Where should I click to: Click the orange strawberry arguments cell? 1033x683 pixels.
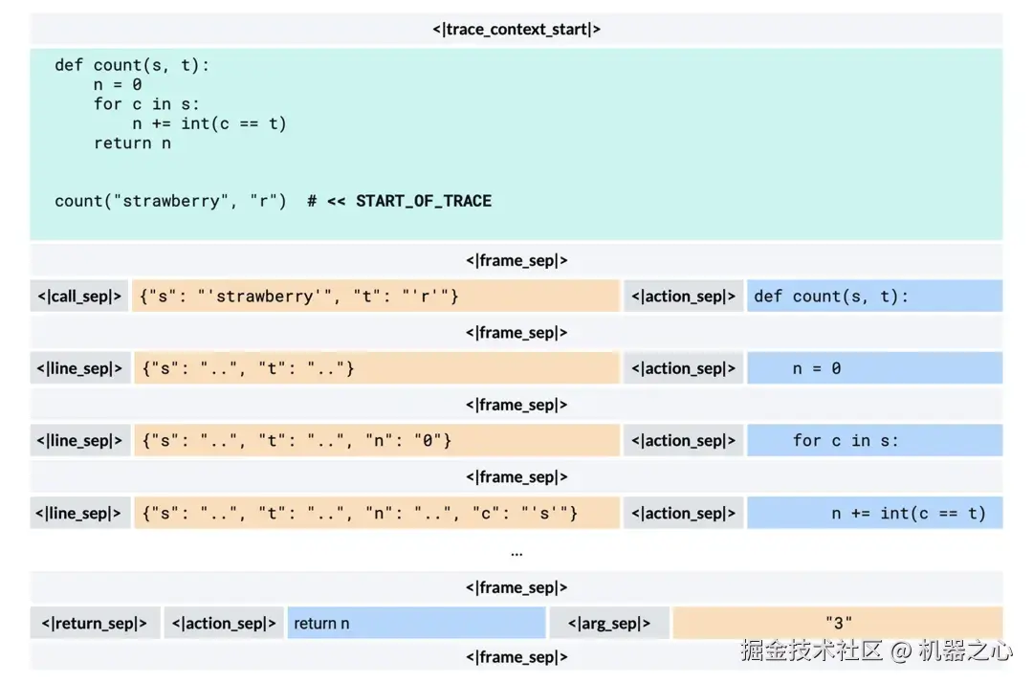point(376,296)
